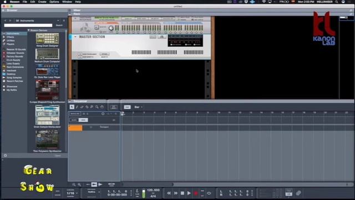355x200 pixels.
Task: Open Showcase favorites list
Action: pyautogui.click(x=12, y=87)
